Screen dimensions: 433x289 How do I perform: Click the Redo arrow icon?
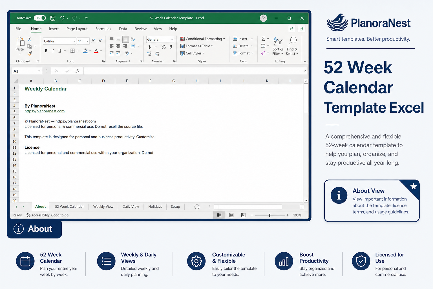click(74, 18)
